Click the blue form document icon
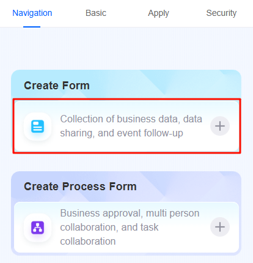253x263 pixels. 37,127
